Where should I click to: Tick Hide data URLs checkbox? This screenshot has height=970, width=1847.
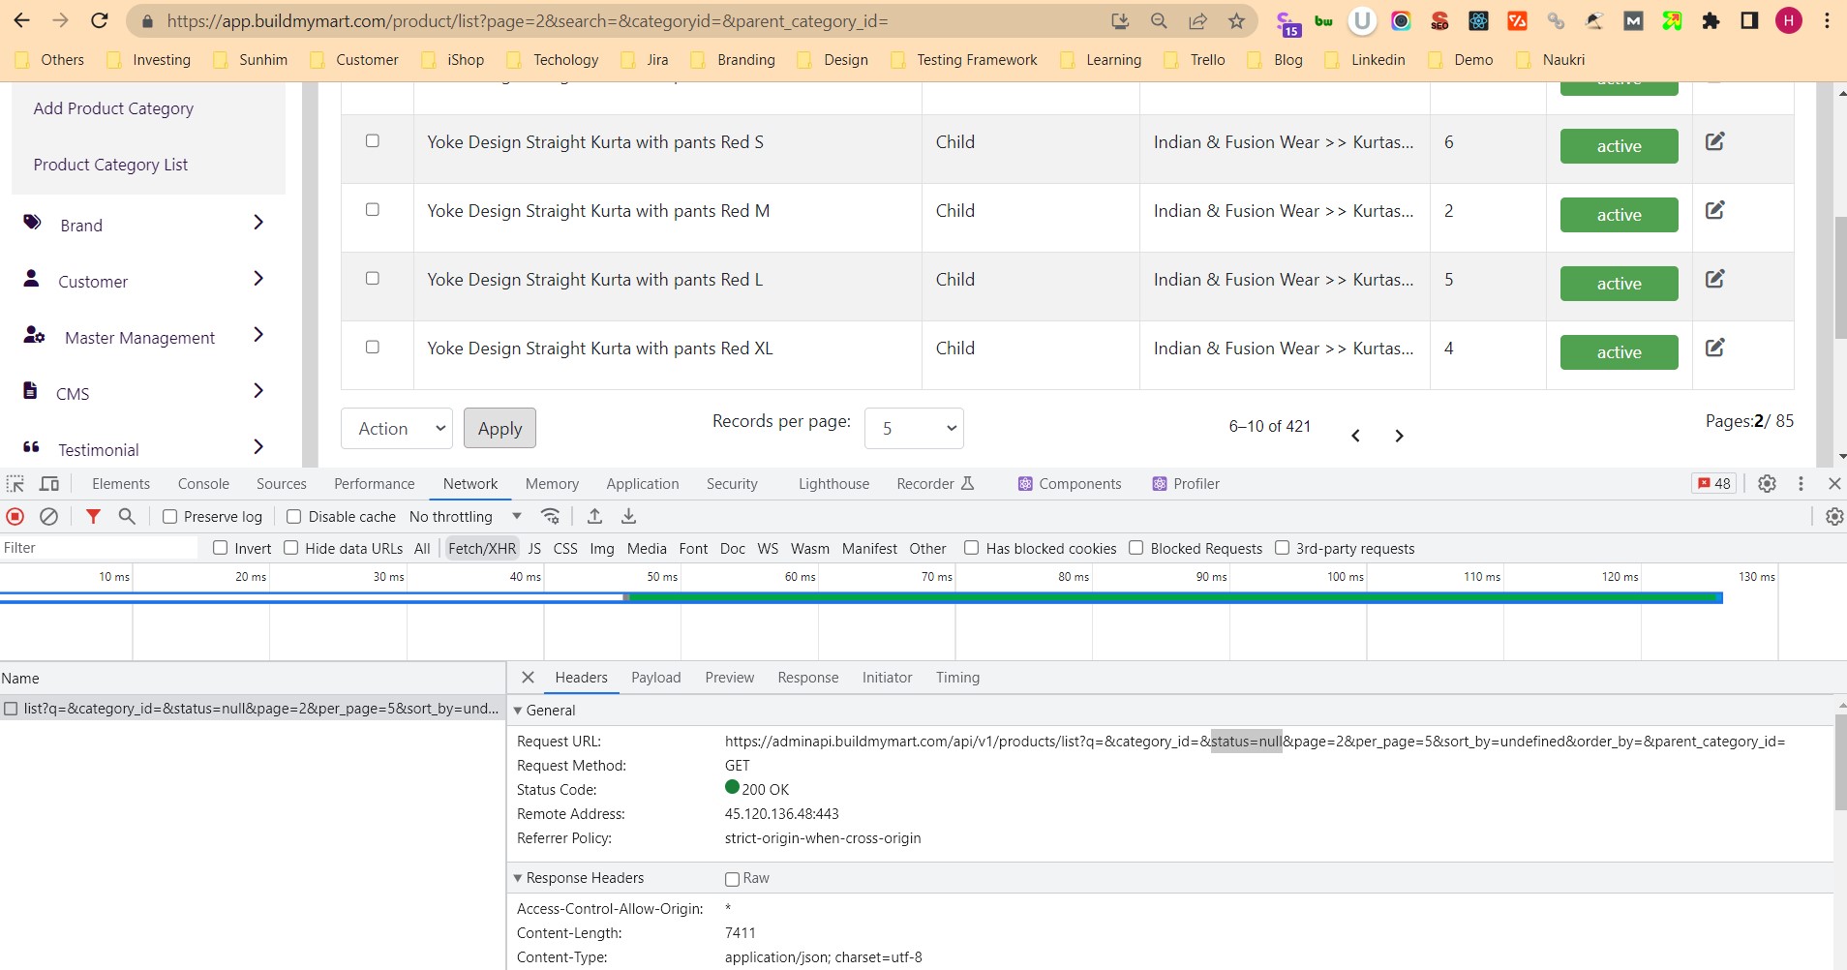(290, 548)
